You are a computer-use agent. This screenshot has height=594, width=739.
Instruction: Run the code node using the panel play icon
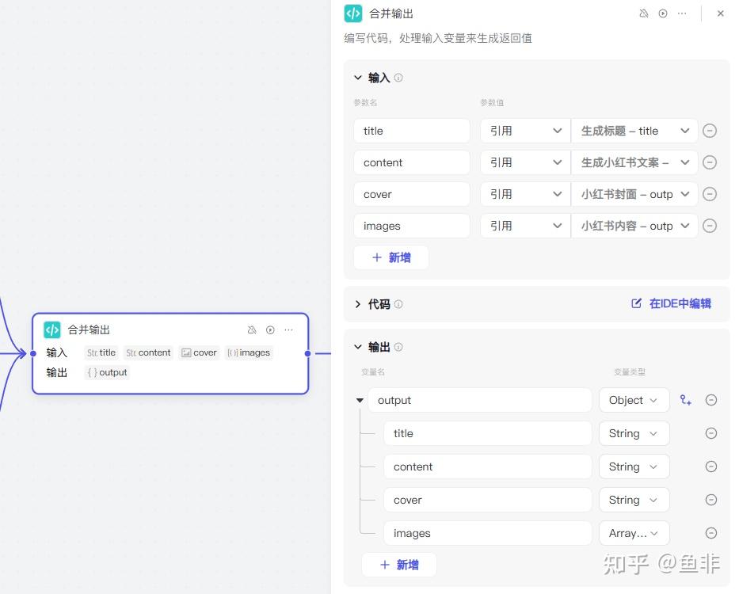(663, 13)
